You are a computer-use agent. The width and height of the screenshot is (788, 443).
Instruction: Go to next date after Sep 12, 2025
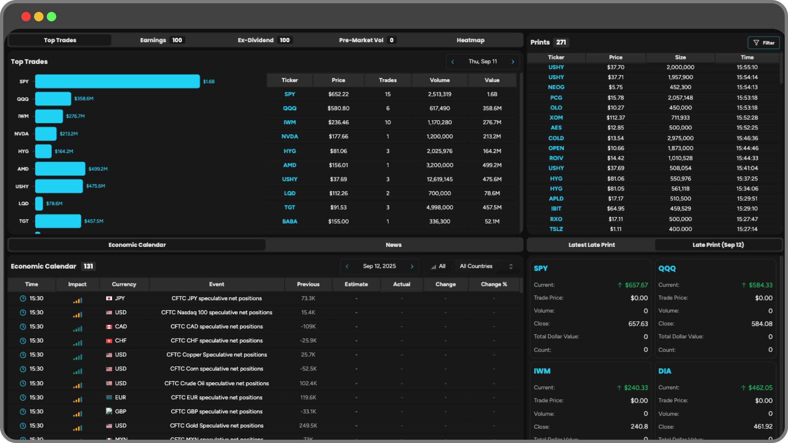point(412,266)
